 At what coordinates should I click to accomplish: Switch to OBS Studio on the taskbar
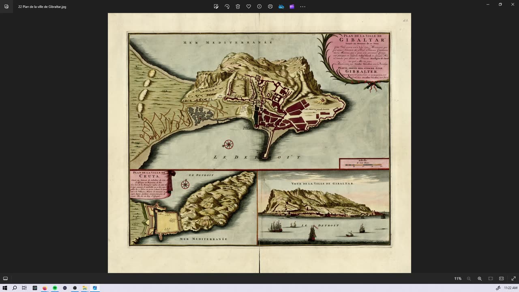(x=75, y=288)
